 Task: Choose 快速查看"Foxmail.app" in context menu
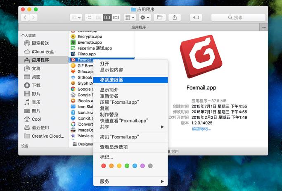(x=130, y=121)
